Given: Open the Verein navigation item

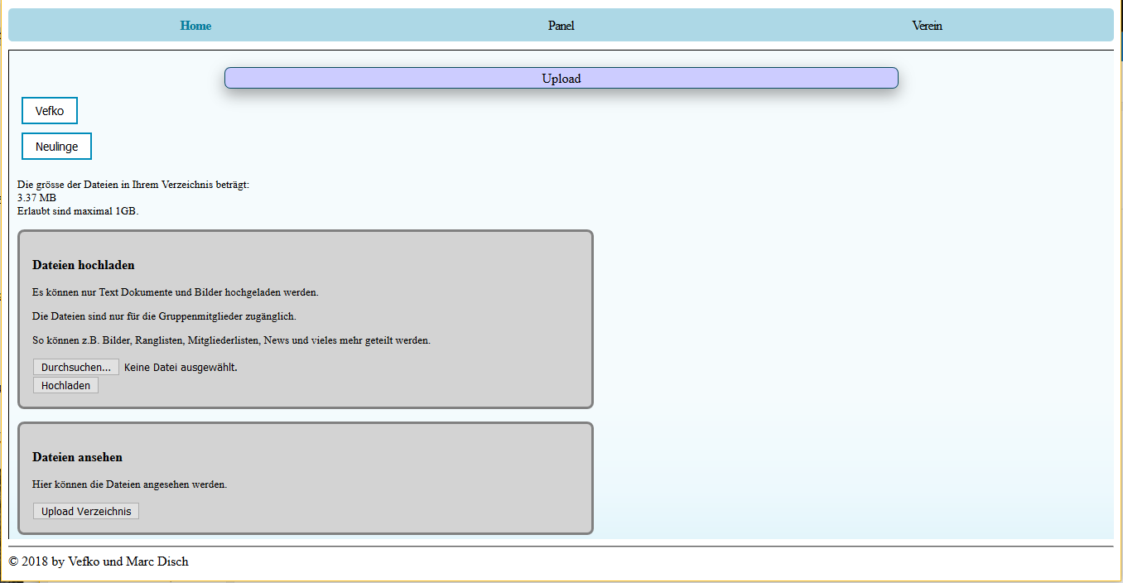Looking at the screenshot, I should tap(927, 26).
